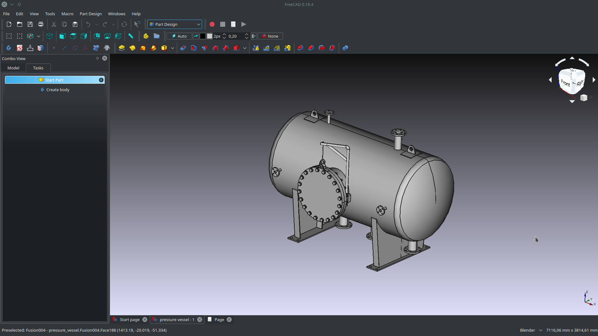The height and width of the screenshot is (336, 598).
Task: Create a new part with yellow blocks icon
Action: (146, 36)
